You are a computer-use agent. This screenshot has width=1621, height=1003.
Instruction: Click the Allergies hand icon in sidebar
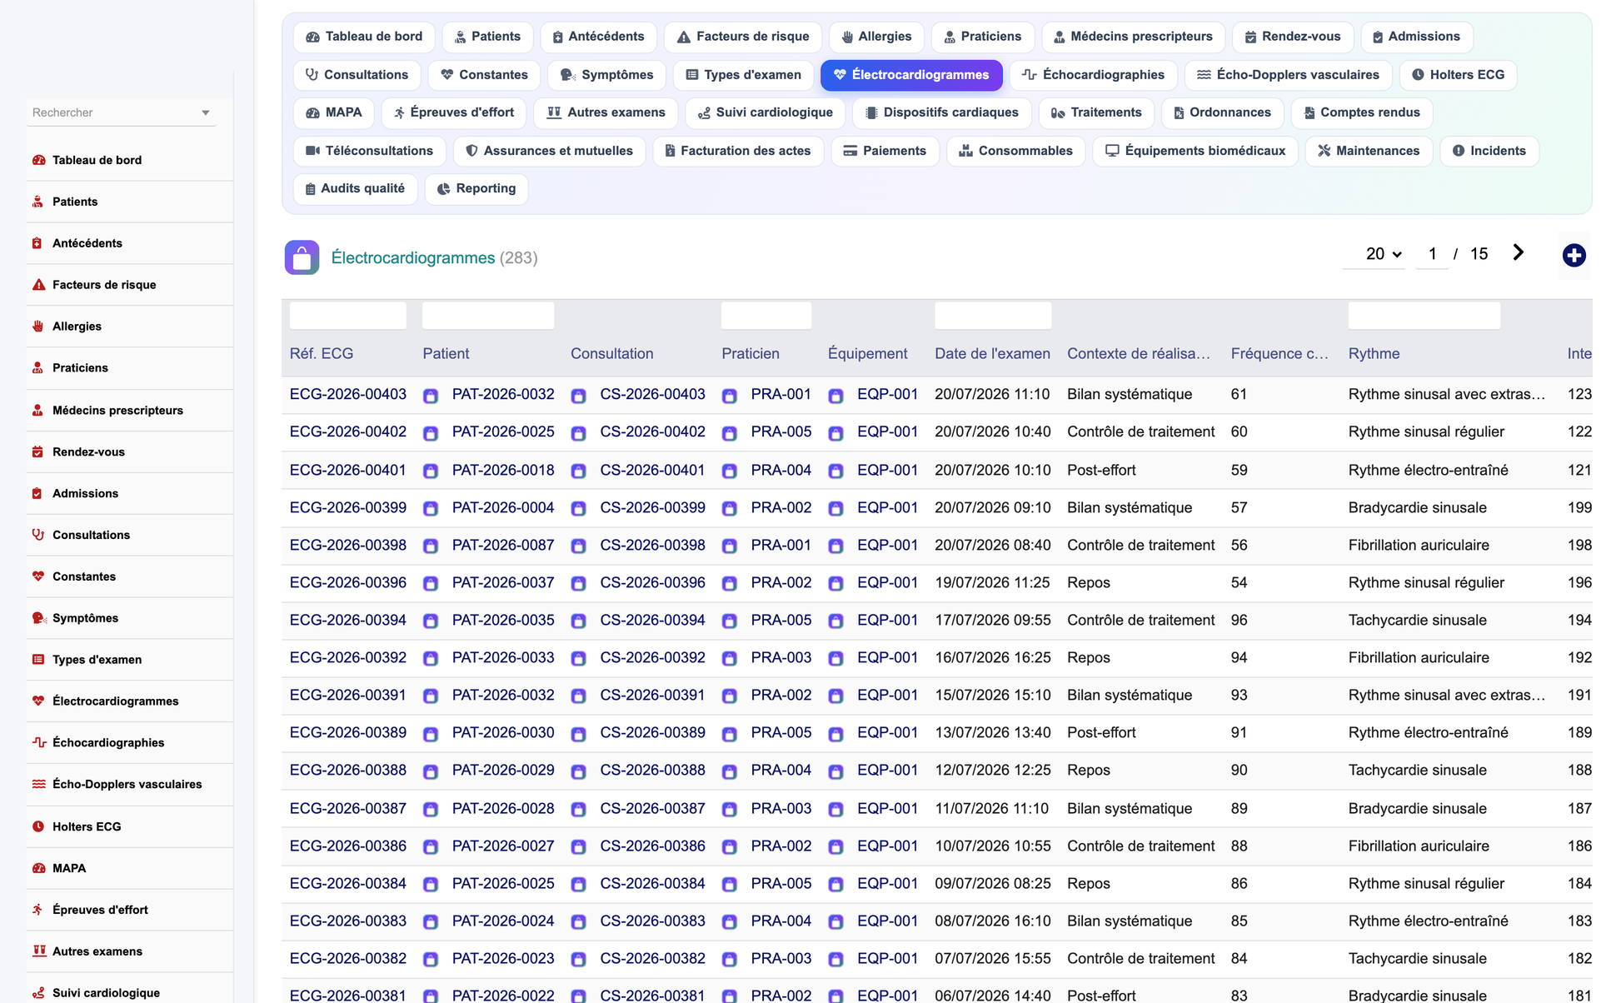pyautogui.click(x=38, y=327)
